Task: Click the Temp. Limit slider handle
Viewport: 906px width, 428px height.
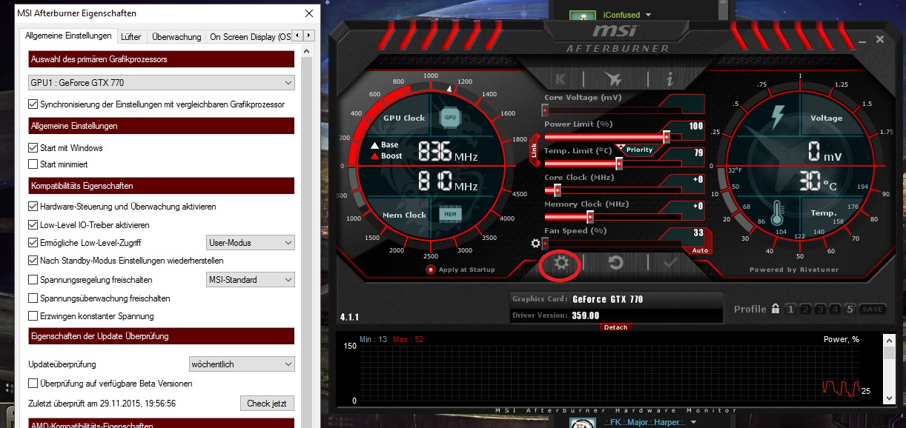Action: coord(619,163)
